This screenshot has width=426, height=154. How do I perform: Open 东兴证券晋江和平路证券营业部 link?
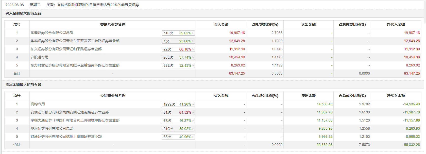tap(66, 49)
